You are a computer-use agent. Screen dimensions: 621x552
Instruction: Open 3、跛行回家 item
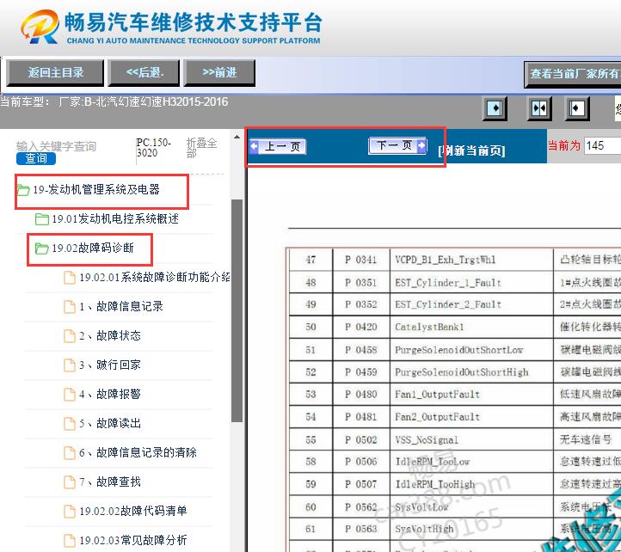pyautogui.click(x=110, y=365)
